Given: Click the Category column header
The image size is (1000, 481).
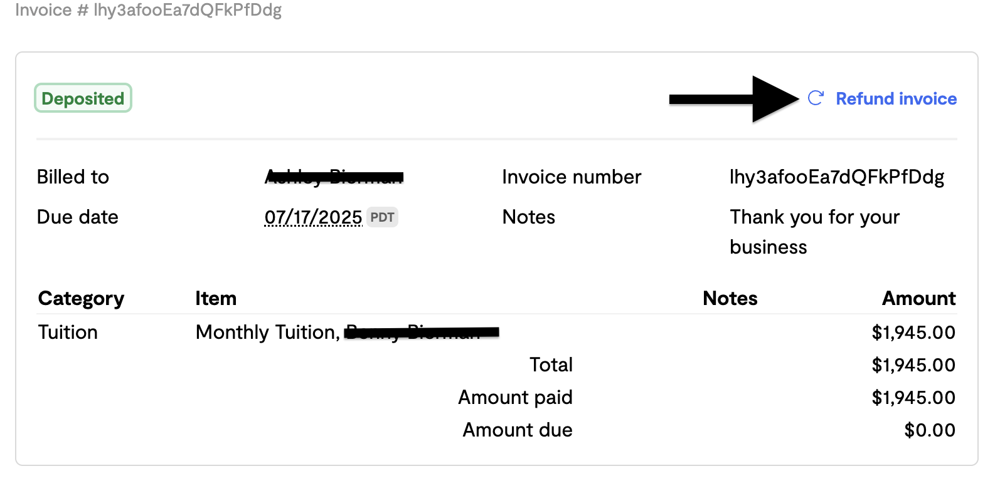Looking at the screenshot, I should (x=81, y=298).
